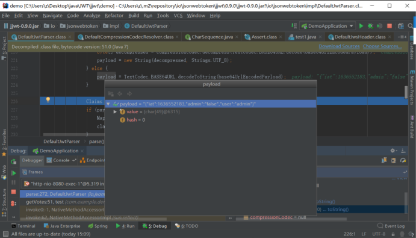Open the Refactor menu
The image size is (416, 238).
tap(114, 16)
